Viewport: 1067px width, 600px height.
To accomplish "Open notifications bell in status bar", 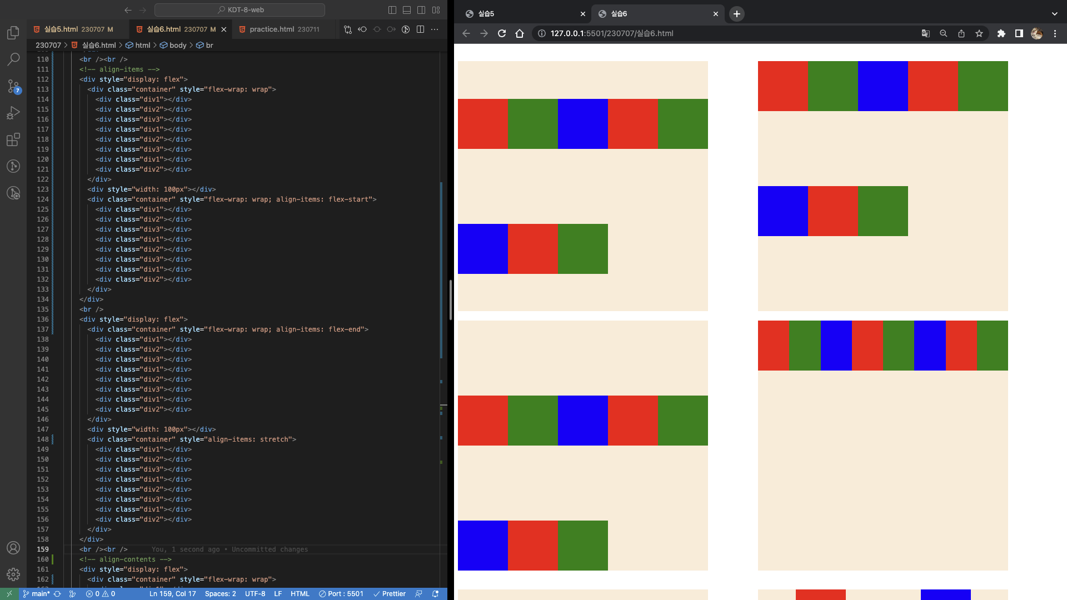I will (436, 594).
